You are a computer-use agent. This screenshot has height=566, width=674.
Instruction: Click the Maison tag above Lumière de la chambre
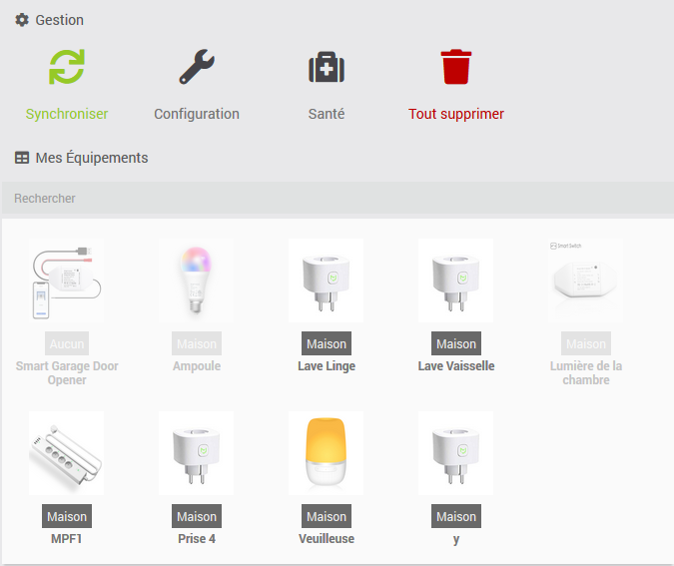(x=586, y=343)
